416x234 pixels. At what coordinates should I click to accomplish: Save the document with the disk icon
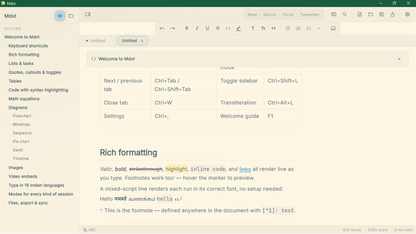(x=382, y=14)
